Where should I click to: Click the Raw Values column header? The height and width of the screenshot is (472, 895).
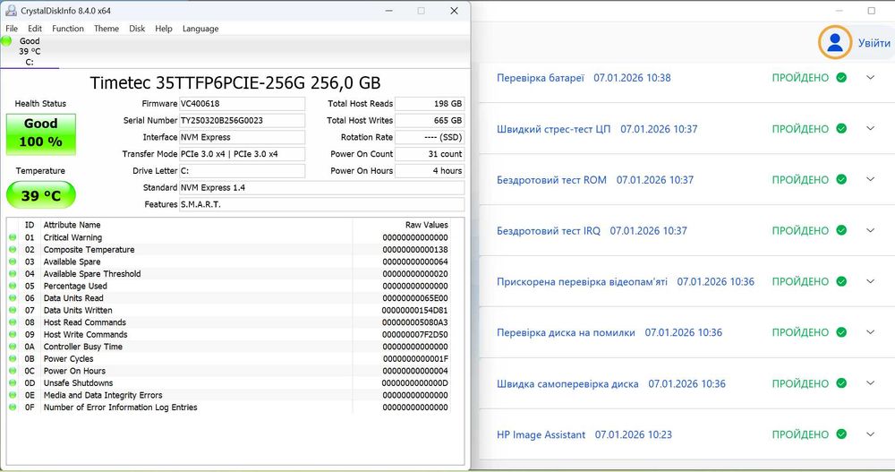(x=426, y=225)
